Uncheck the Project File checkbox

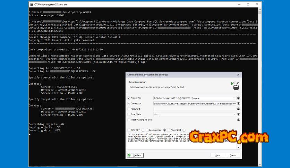129,98
